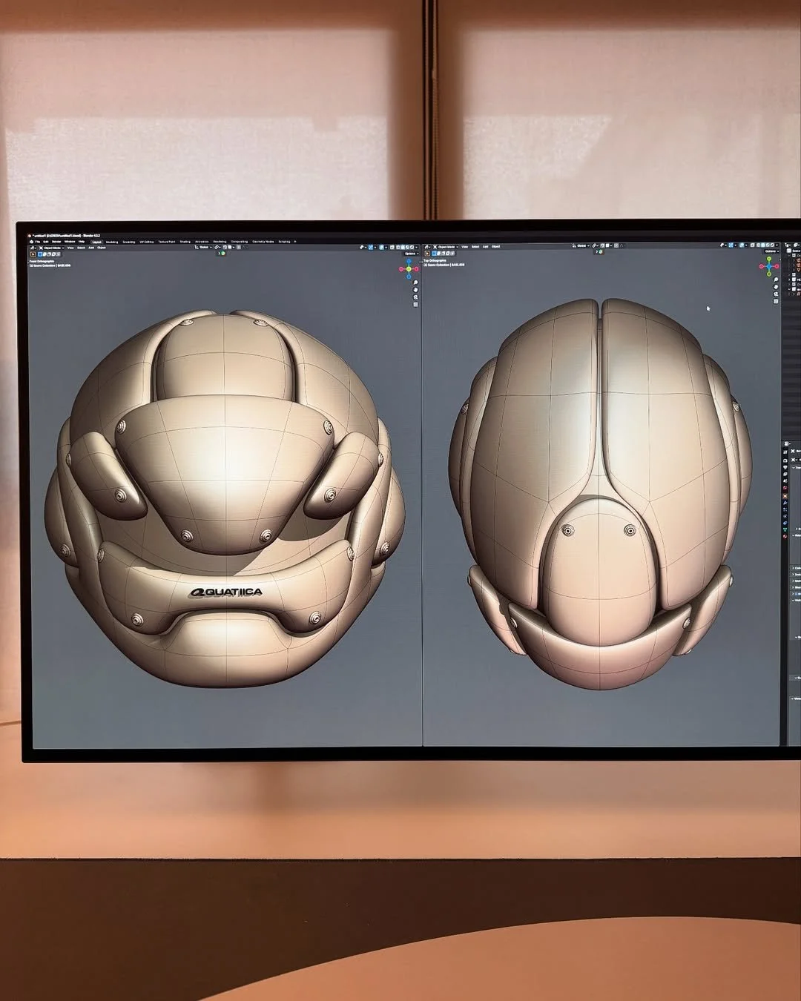Screen dimensions: 801x1001
Task: Click the pan hand icon in Front Orthographic viewport
Action: click(x=415, y=290)
